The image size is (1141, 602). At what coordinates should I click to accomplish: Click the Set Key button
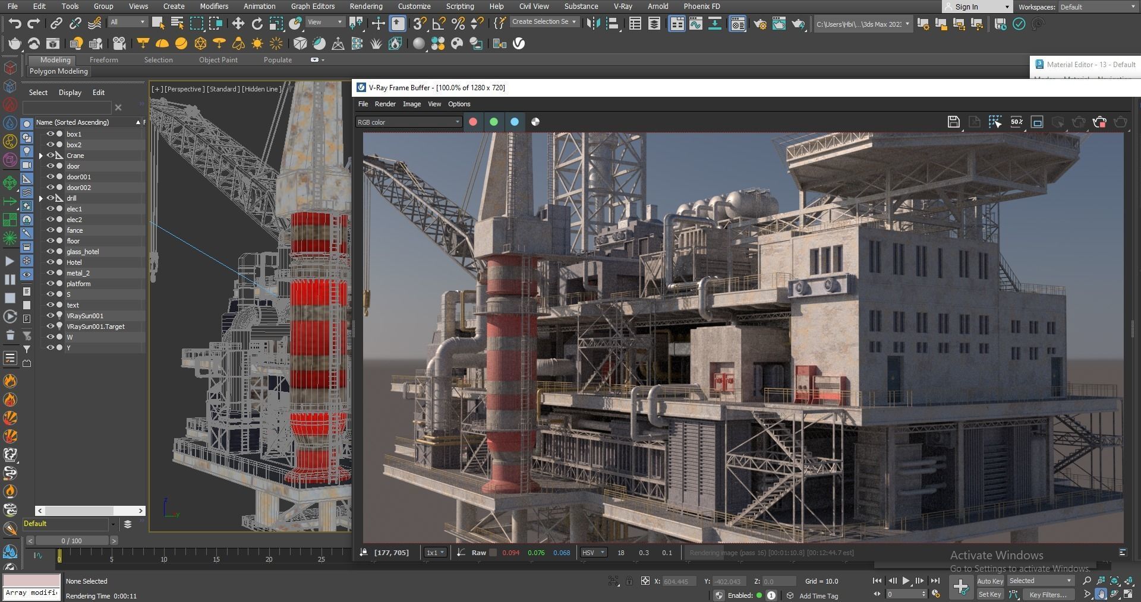pos(989,594)
